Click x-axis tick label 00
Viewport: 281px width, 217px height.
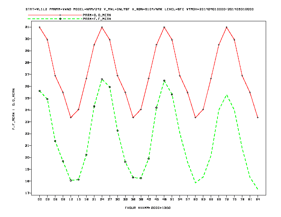(x=40, y=199)
